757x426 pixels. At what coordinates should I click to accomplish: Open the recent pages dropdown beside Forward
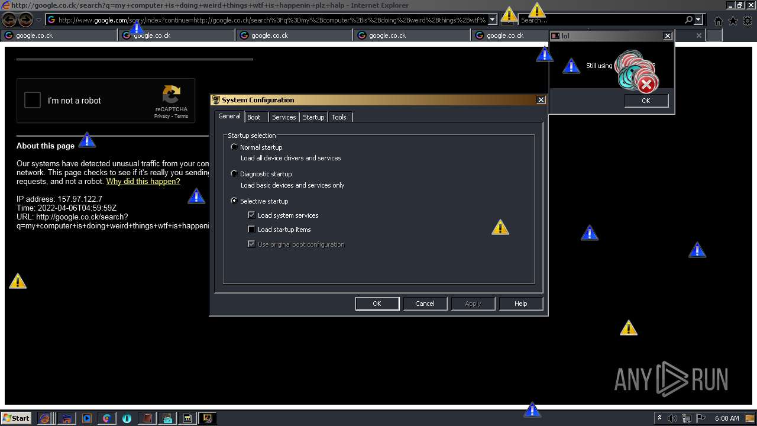pos(38,20)
